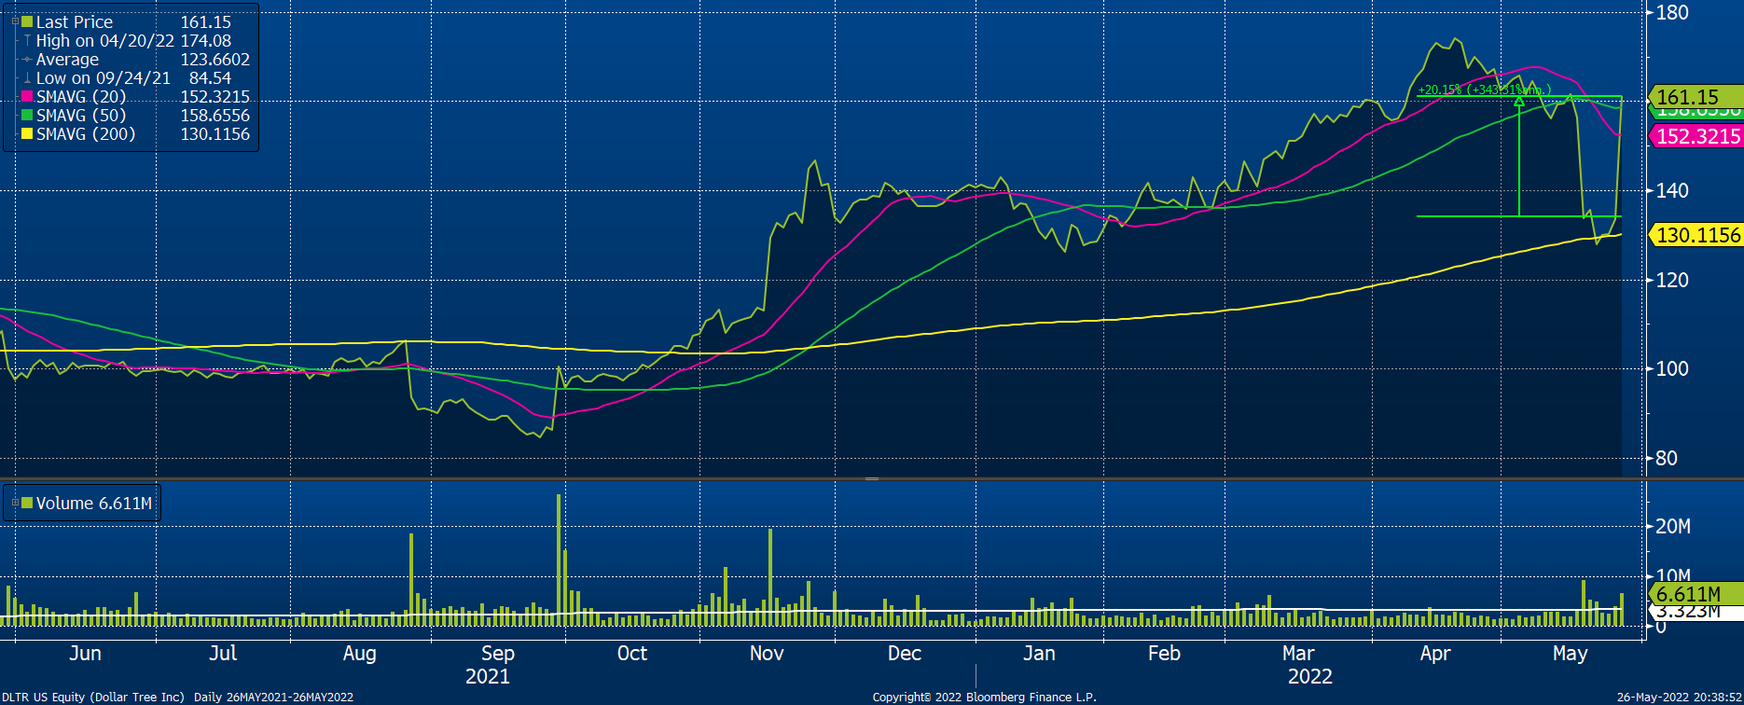Click the Apr label on time axis
The image size is (1744, 705).
(1434, 654)
